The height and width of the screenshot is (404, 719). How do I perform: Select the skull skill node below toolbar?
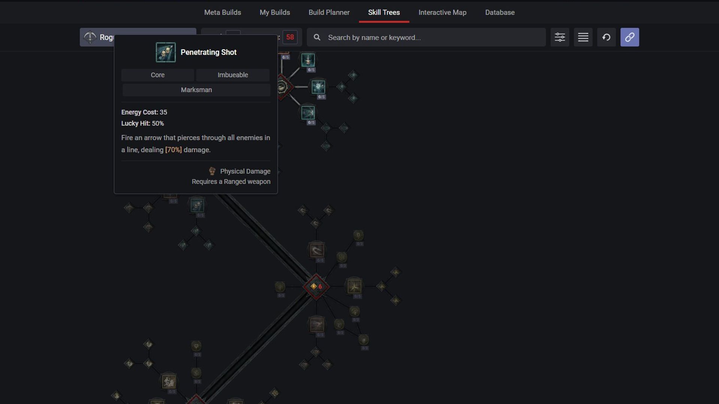[x=308, y=60]
